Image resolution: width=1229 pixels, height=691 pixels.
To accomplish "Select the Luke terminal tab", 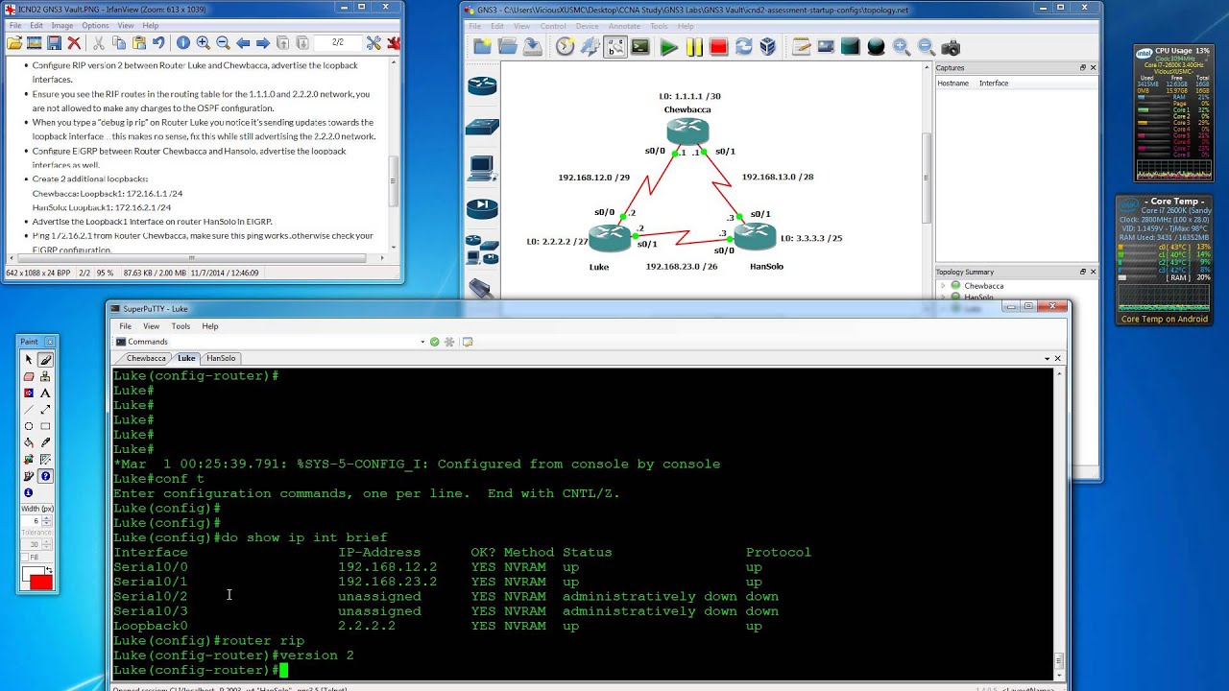I will 186,358.
